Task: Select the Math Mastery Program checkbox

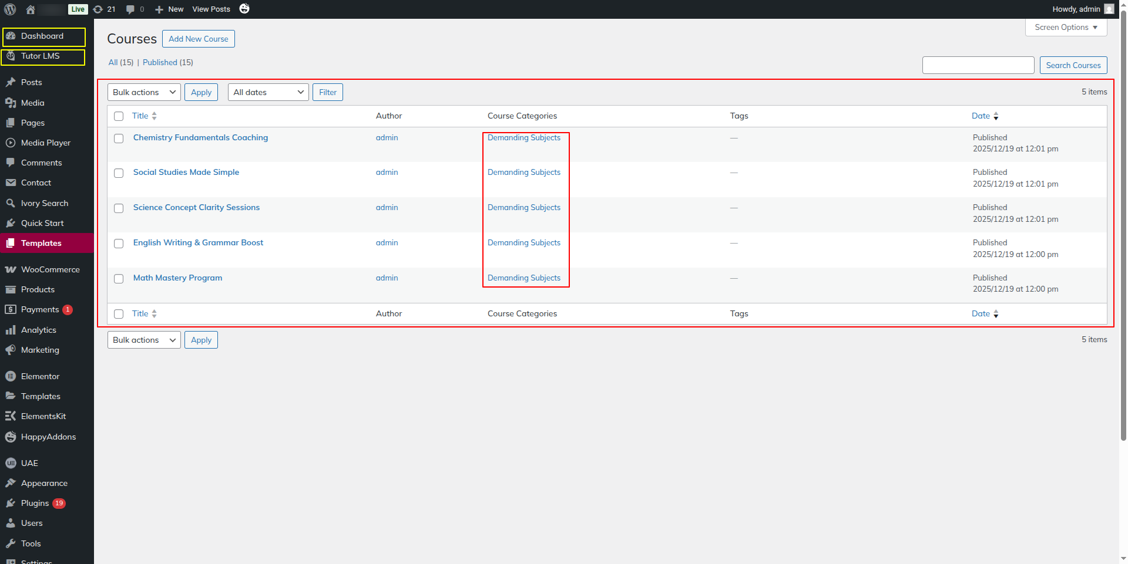Action: [x=119, y=279]
